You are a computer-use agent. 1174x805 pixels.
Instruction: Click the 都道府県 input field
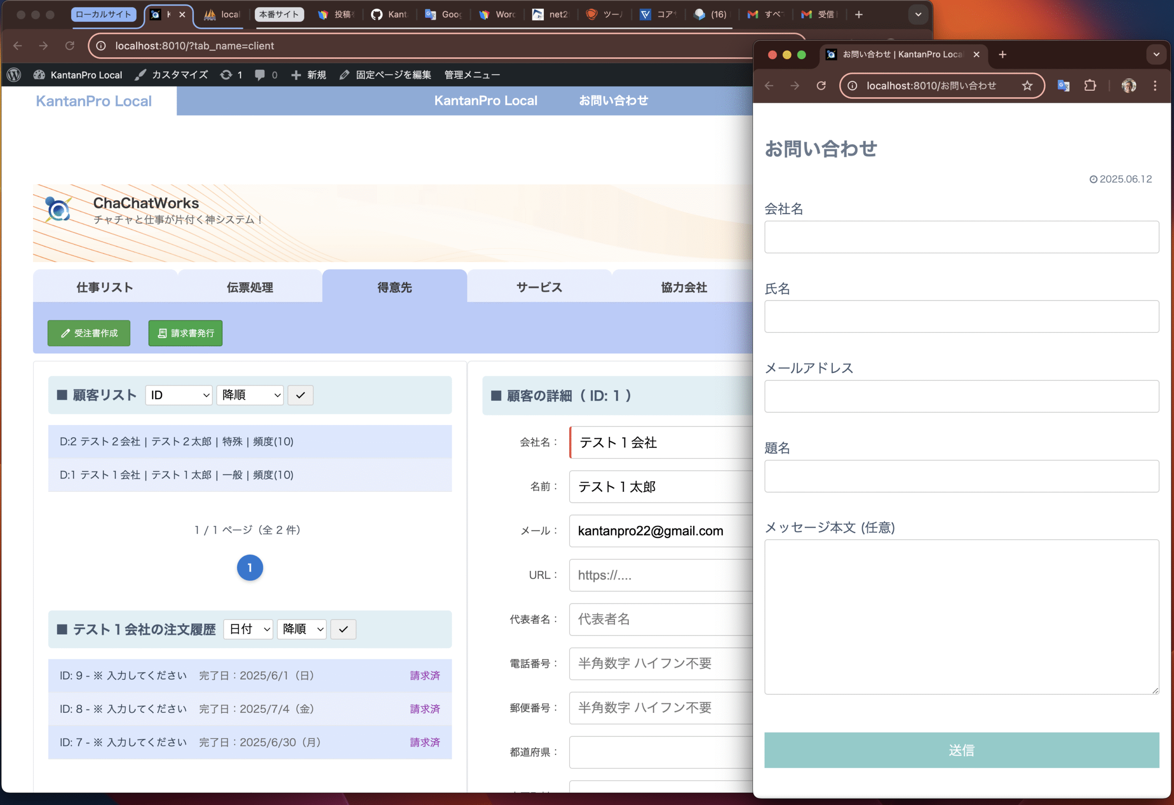(661, 752)
